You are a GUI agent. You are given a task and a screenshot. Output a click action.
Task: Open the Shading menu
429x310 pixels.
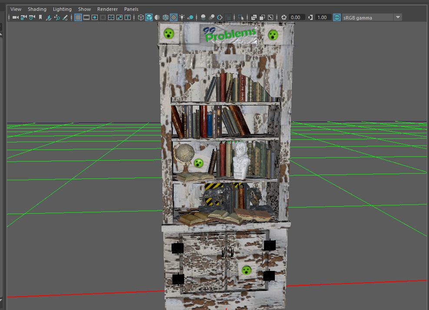(37, 9)
